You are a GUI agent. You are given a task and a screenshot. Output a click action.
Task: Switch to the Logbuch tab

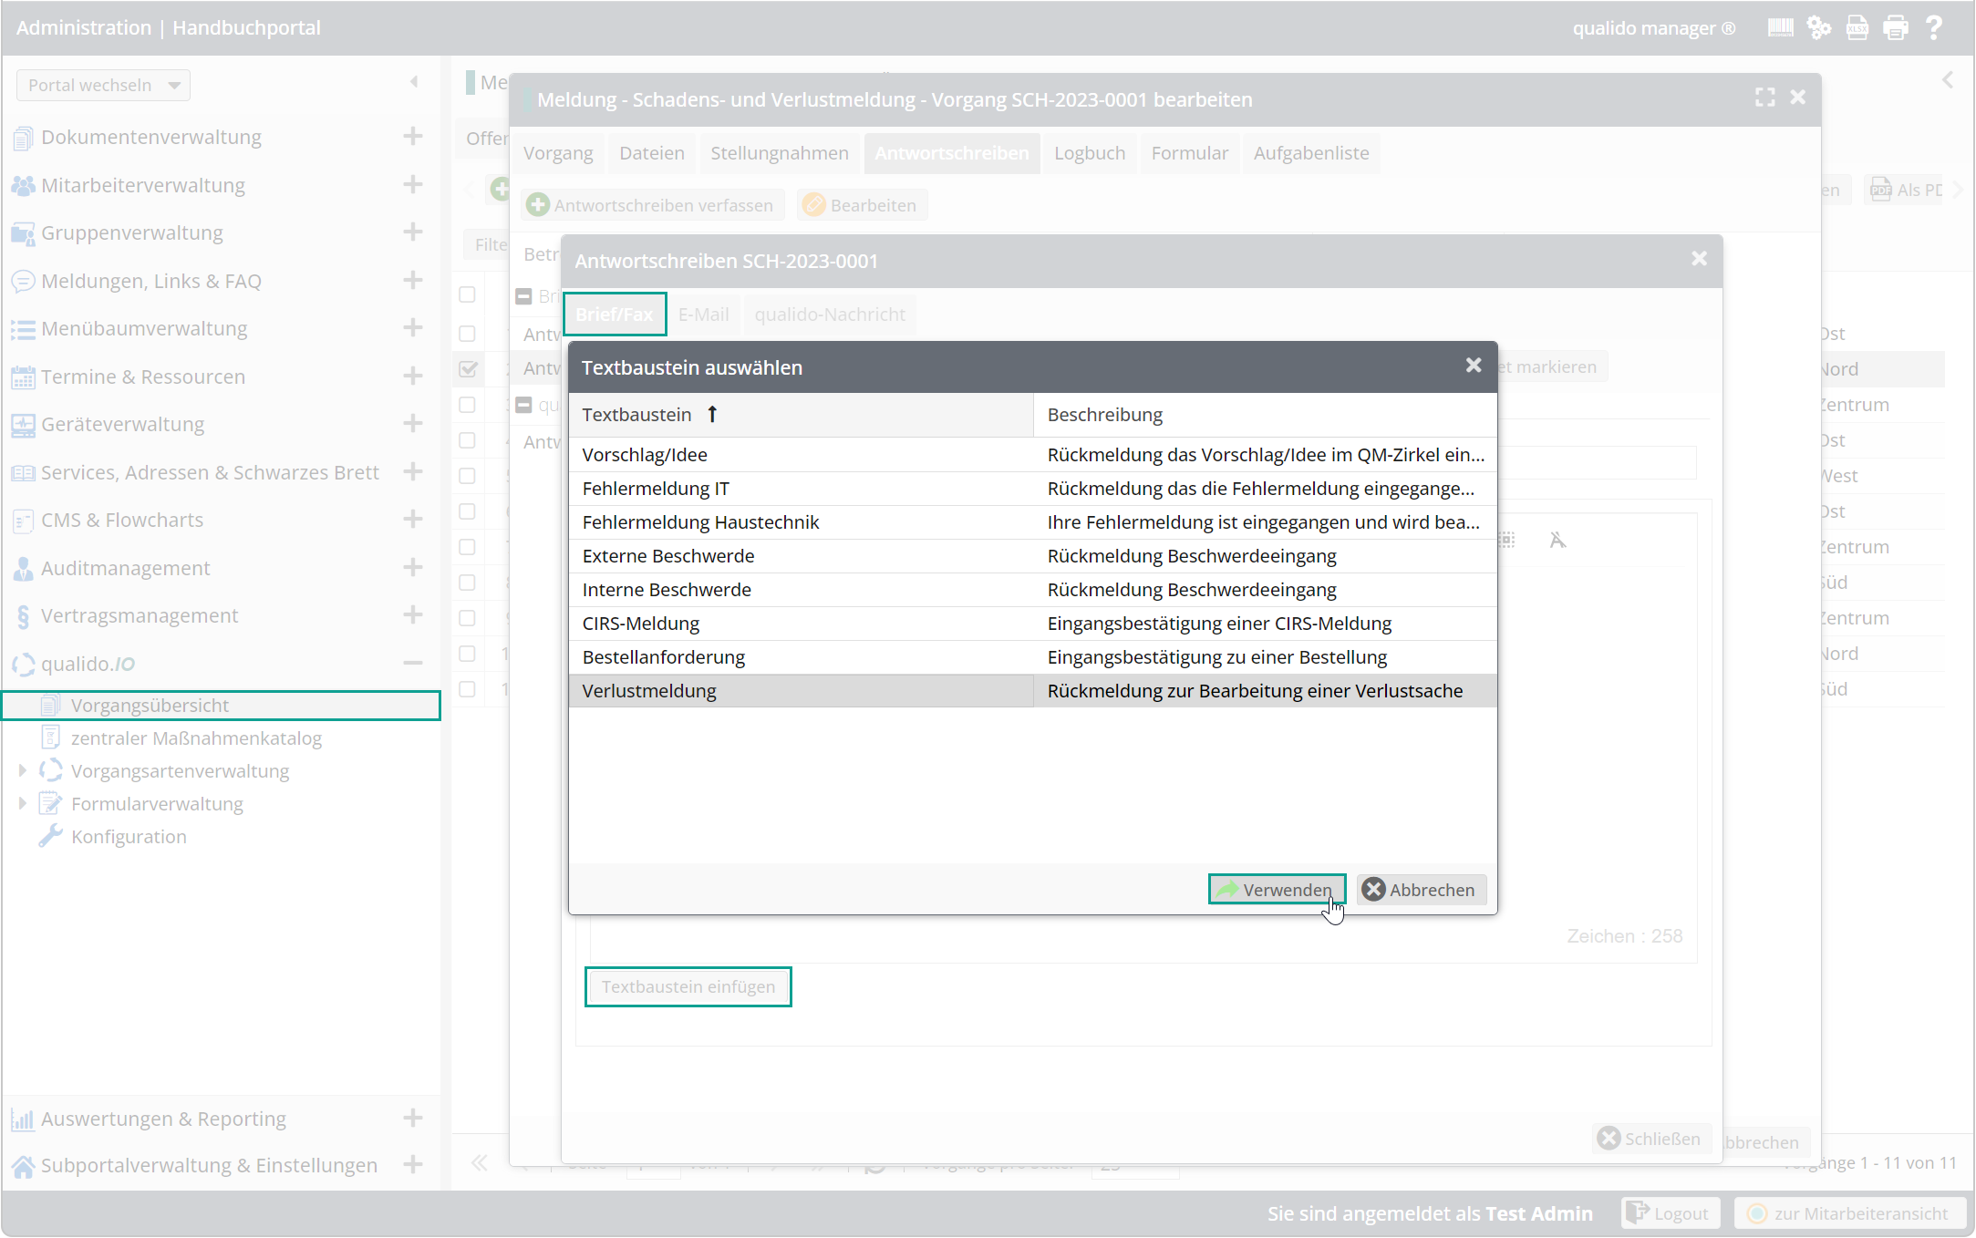coord(1090,153)
